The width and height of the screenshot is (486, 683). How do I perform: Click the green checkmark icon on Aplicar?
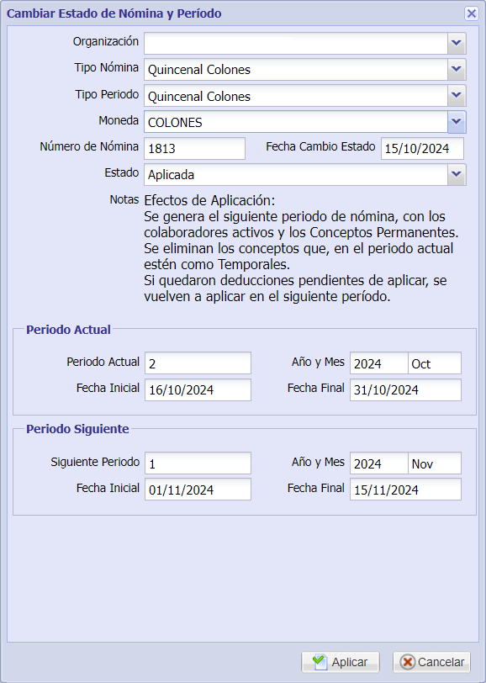click(320, 662)
